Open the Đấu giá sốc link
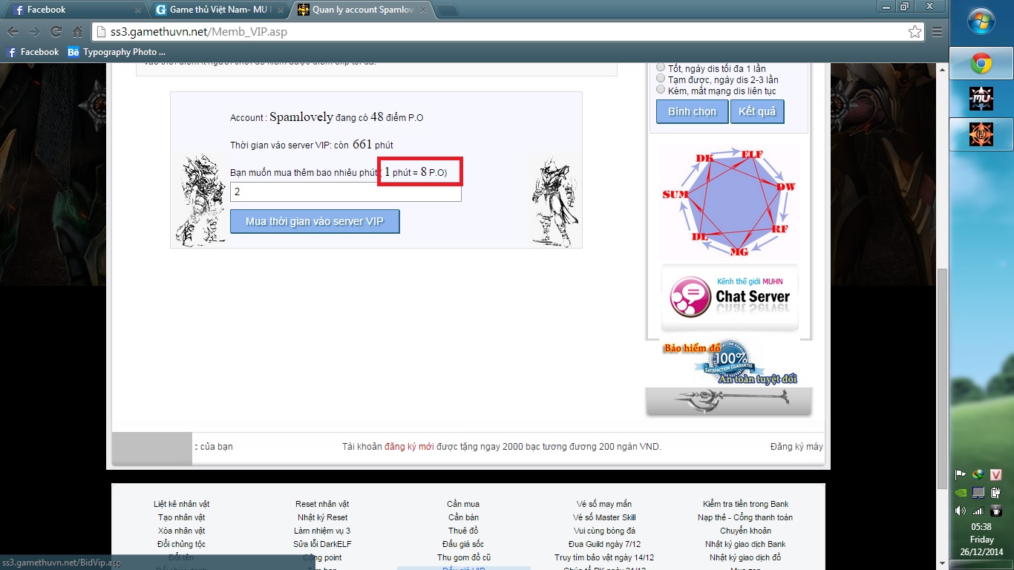Image resolution: width=1014 pixels, height=570 pixels. 463,544
